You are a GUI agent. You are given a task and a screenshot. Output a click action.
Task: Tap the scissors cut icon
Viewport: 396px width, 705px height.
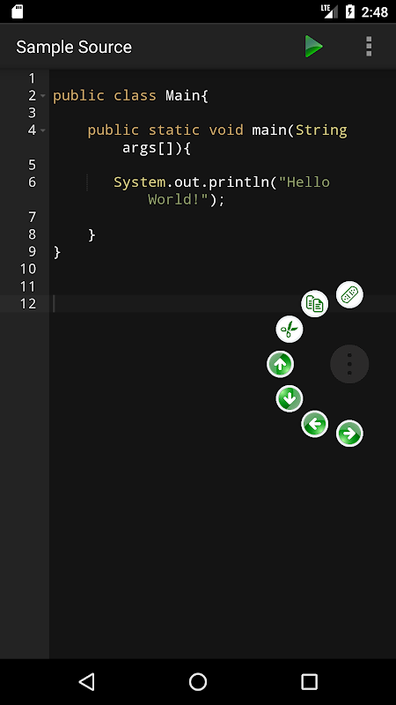290,329
